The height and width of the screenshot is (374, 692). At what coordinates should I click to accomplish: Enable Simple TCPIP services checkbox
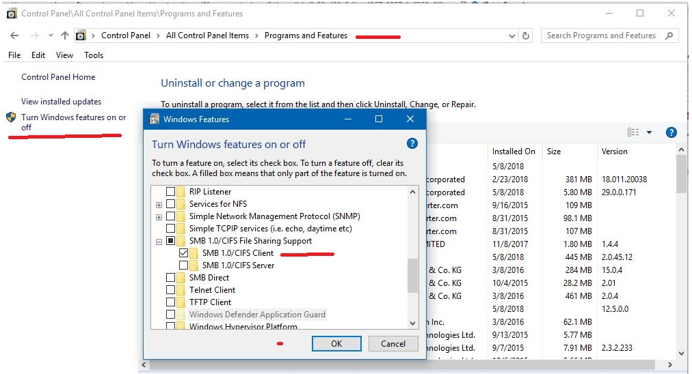(x=170, y=229)
